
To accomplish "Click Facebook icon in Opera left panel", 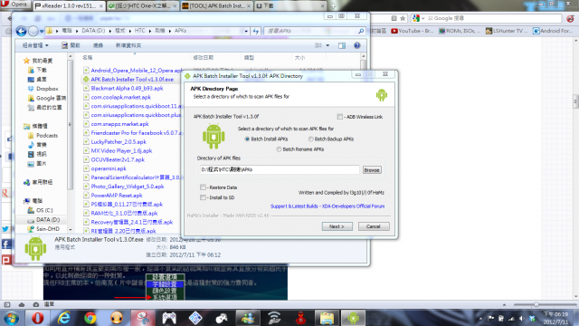I will pyautogui.click(x=6, y=244).
